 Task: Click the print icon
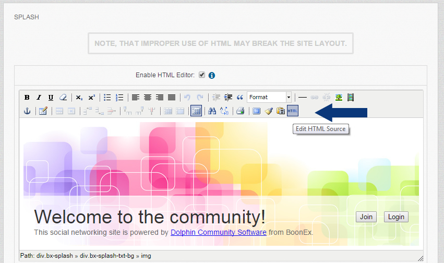click(x=240, y=111)
